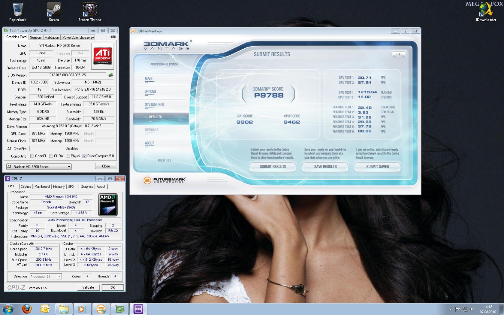Click the SUBMIT SAVED button
The image size is (504, 315).
click(377, 167)
